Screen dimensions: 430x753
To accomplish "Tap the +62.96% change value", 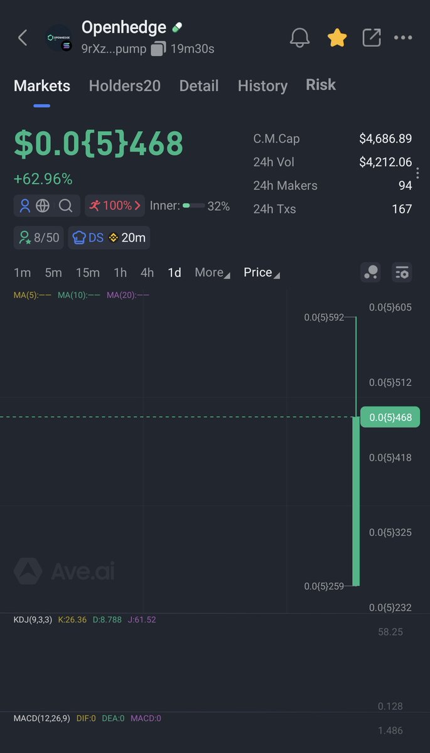I will coord(43,179).
